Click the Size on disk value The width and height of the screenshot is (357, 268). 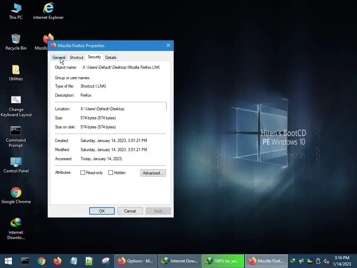click(x=98, y=127)
